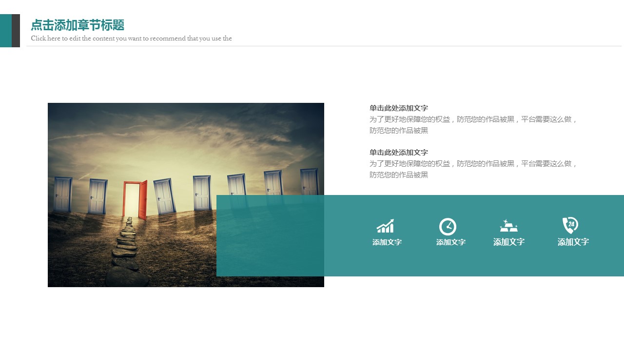Select the second body paragraph under lower heading

click(473, 169)
